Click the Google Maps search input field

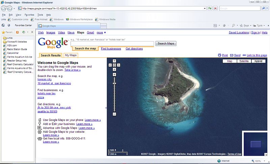coord(112,43)
